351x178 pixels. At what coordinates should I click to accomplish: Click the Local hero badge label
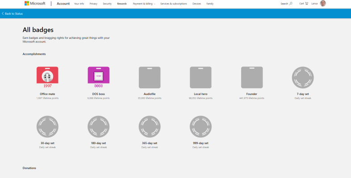pos(201,94)
